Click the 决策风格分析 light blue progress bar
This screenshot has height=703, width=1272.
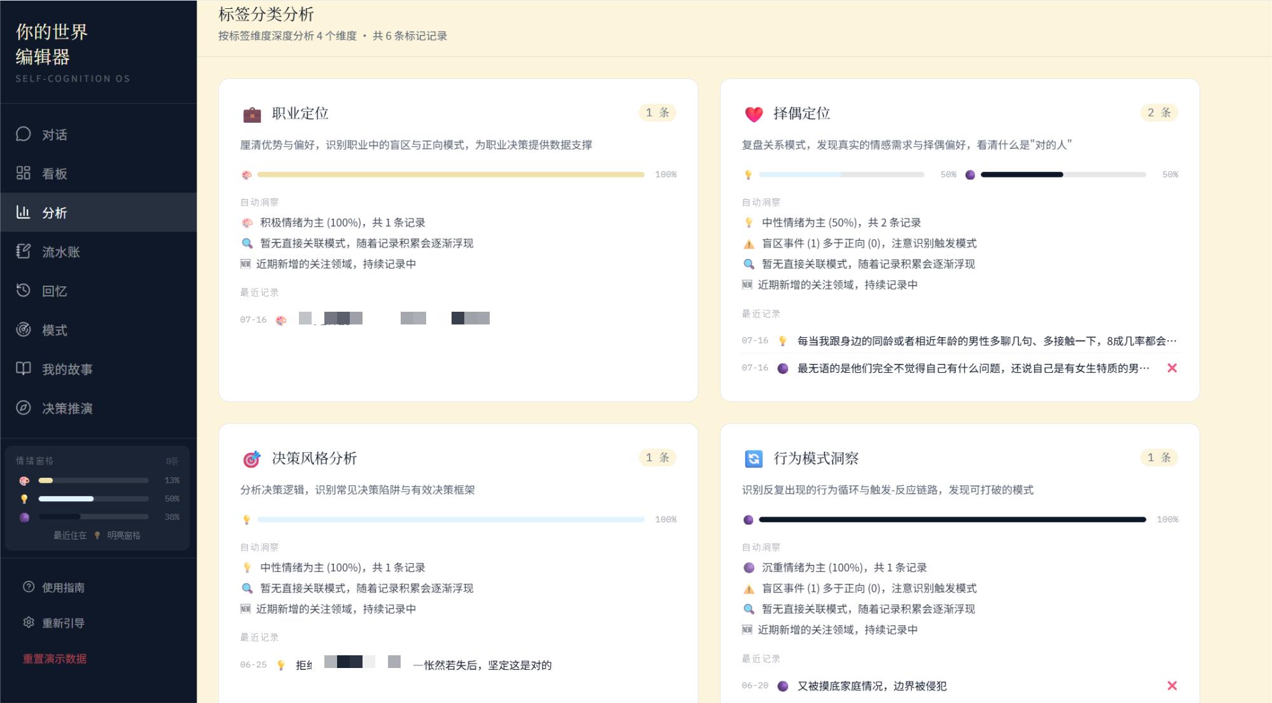click(x=451, y=520)
